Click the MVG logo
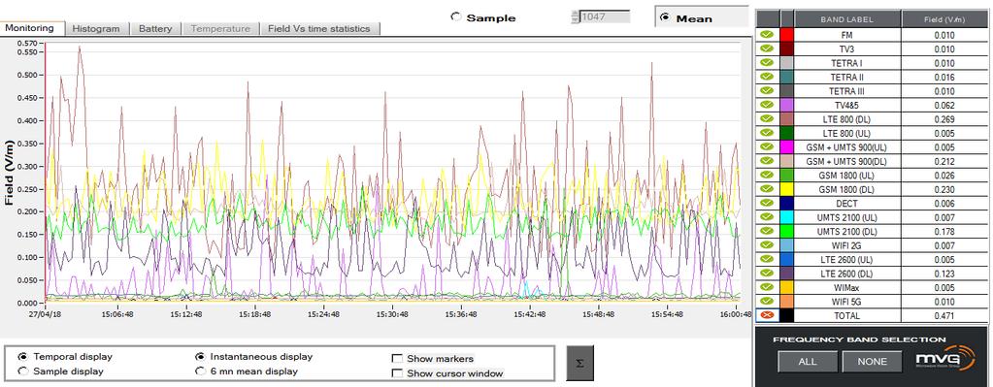 tap(946, 359)
